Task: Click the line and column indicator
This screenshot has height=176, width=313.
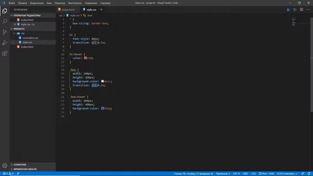Action: coord(193,174)
